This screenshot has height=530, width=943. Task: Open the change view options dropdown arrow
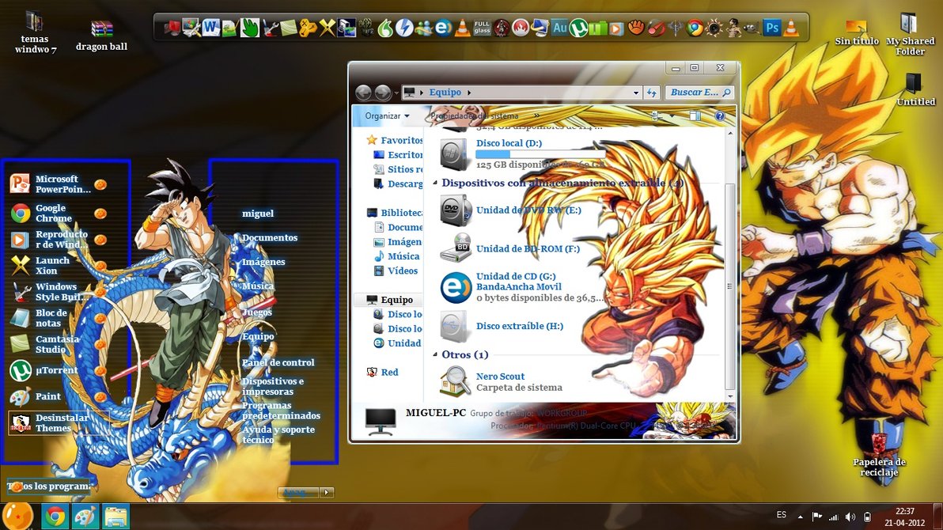pyautogui.click(x=672, y=115)
